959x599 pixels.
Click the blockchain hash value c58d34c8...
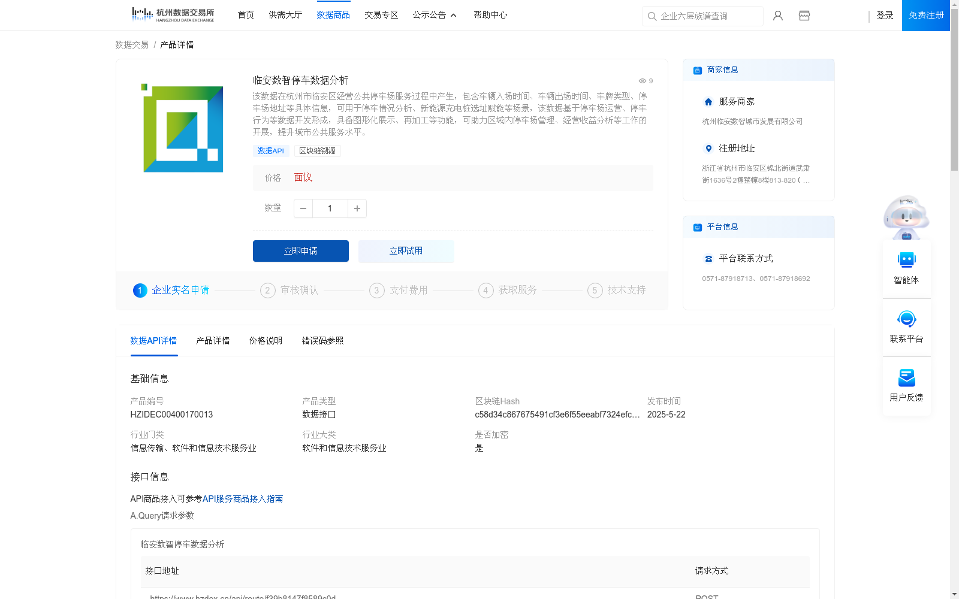pyautogui.click(x=557, y=415)
